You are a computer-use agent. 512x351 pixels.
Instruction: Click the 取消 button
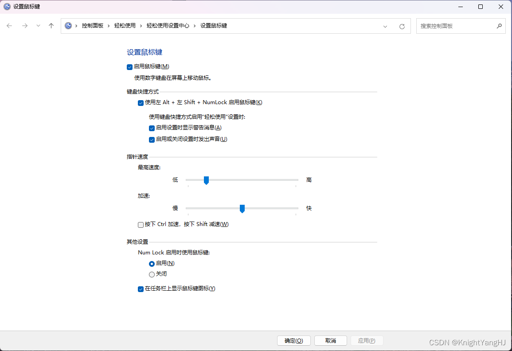coord(330,340)
